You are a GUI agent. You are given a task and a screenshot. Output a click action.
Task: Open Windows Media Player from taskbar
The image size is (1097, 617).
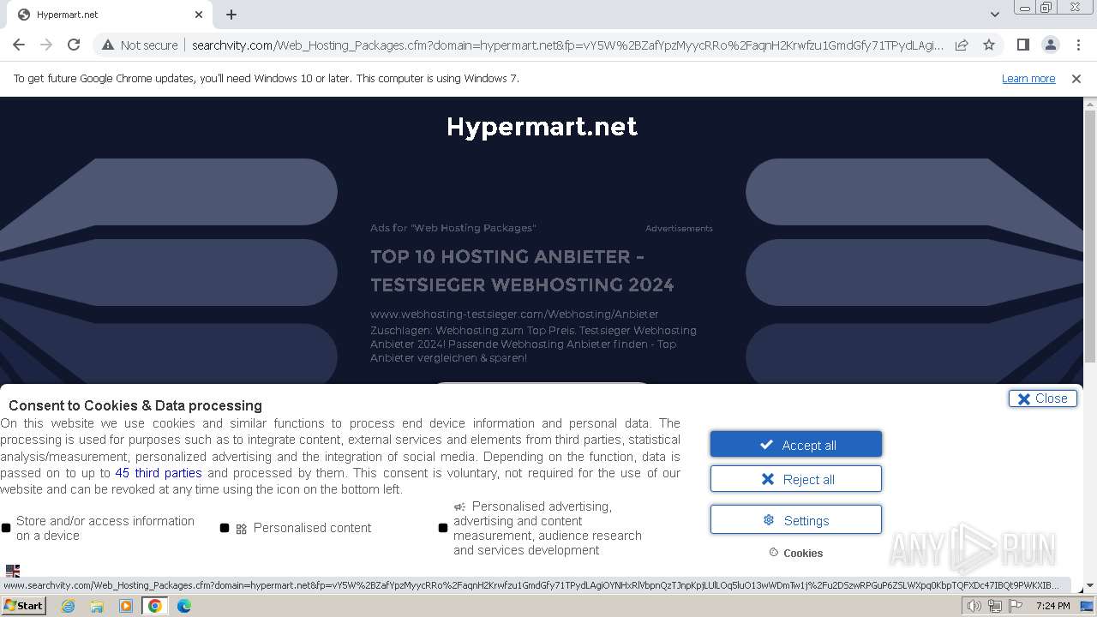(x=126, y=606)
